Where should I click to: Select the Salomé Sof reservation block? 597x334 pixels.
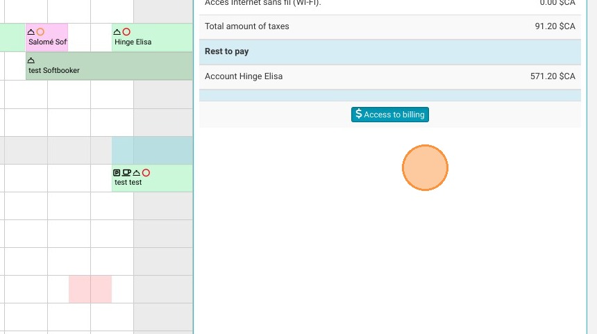pyautogui.click(x=47, y=37)
